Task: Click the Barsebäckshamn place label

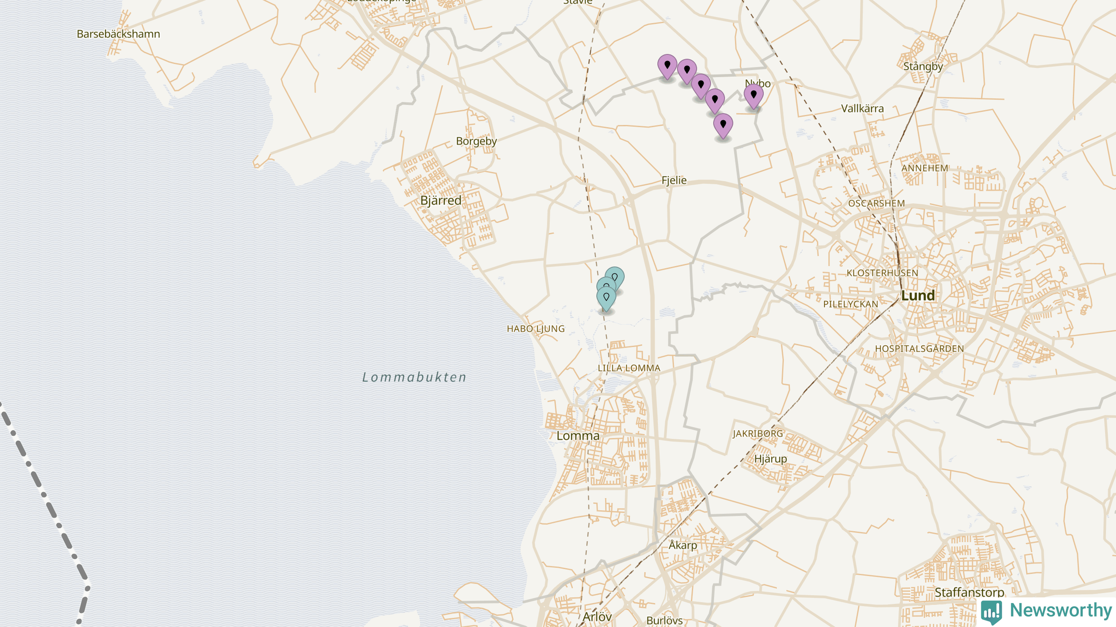Action: click(x=118, y=34)
